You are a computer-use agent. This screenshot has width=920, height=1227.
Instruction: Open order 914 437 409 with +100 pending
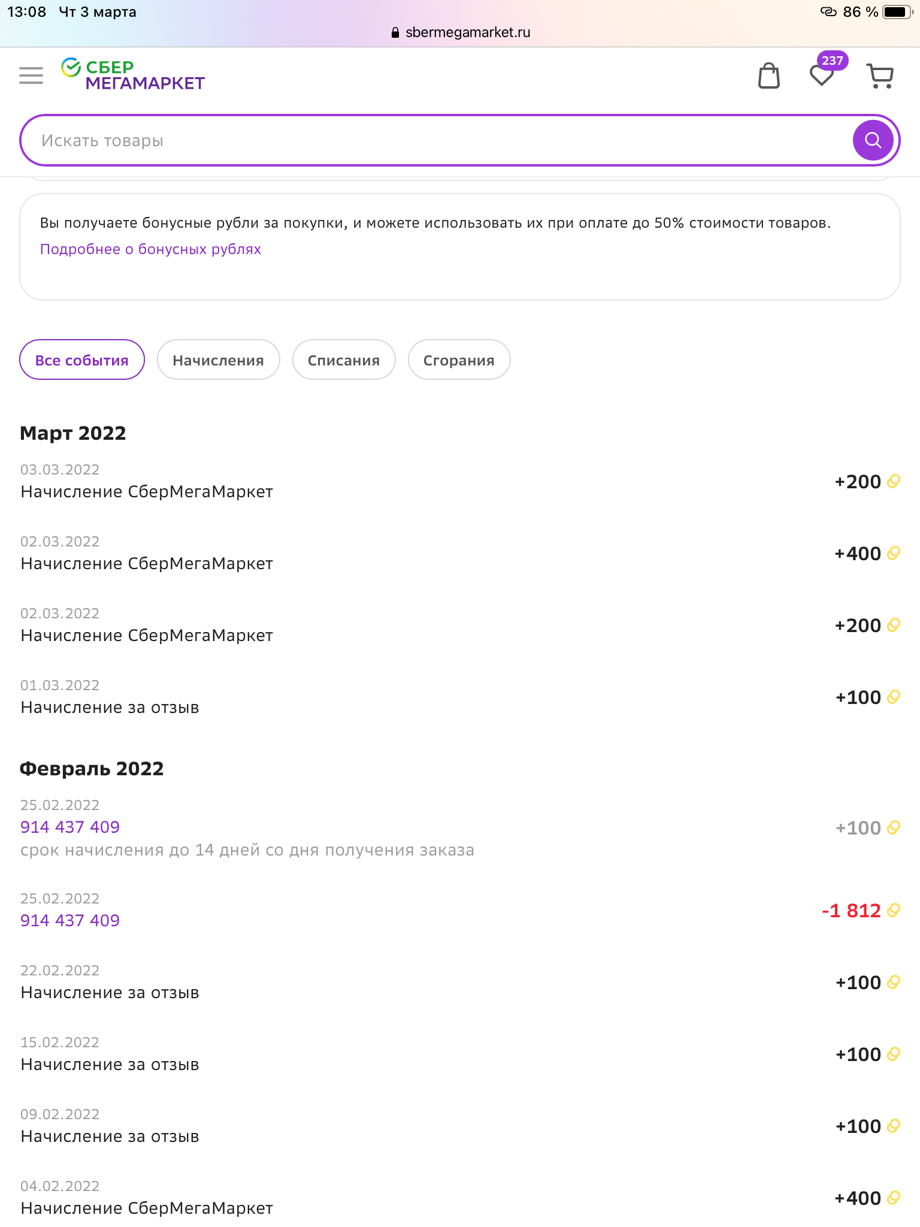pos(70,827)
